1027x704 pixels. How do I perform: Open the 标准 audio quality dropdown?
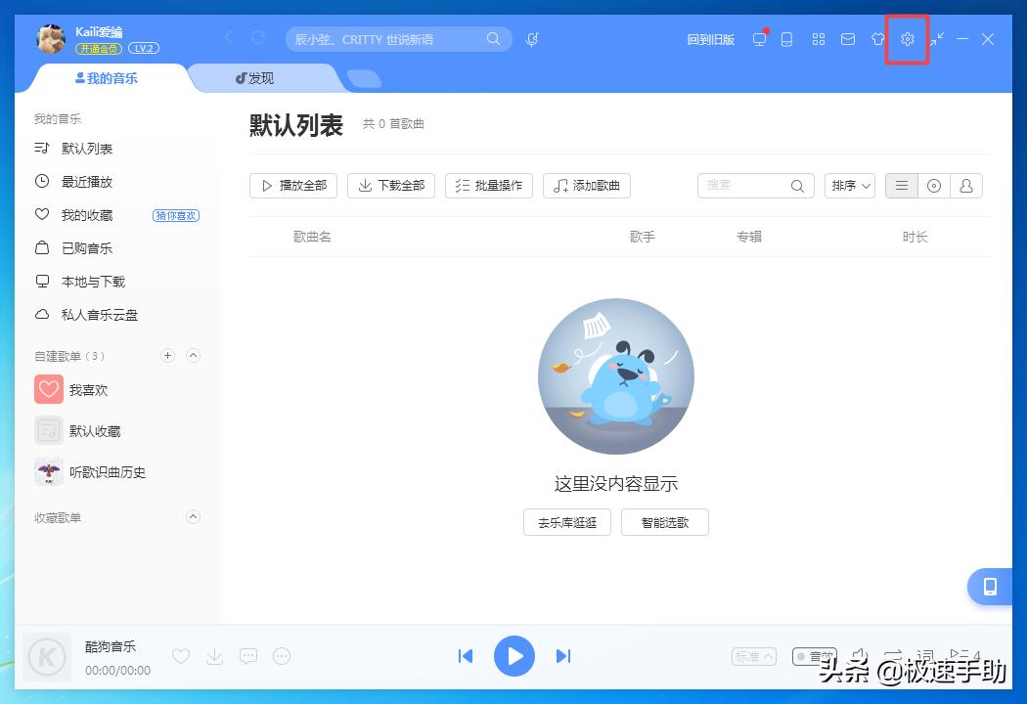(x=753, y=656)
